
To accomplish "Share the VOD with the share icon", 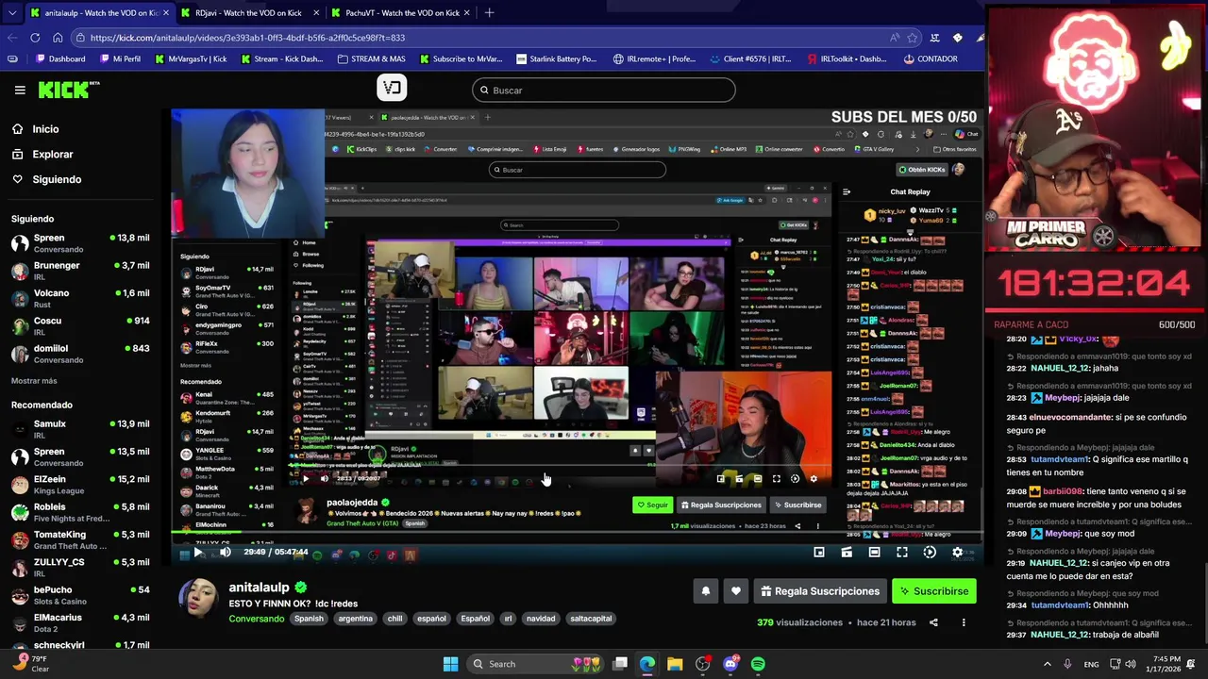I will click(x=933, y=622).
